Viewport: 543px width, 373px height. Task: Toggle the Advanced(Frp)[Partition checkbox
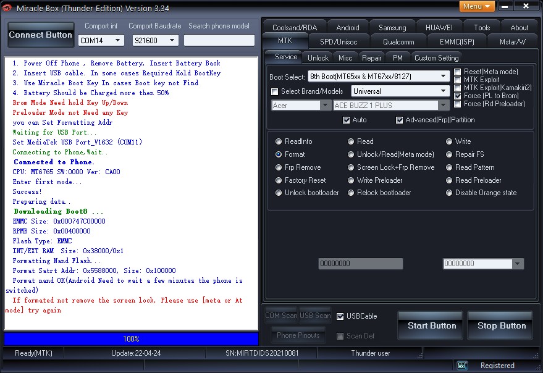pos(399,120)
